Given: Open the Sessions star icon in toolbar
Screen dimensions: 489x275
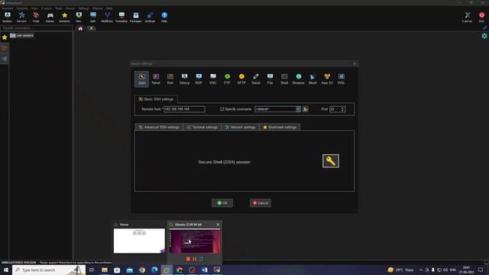Looking at the screenshot, I should click(x=64, y=17).
